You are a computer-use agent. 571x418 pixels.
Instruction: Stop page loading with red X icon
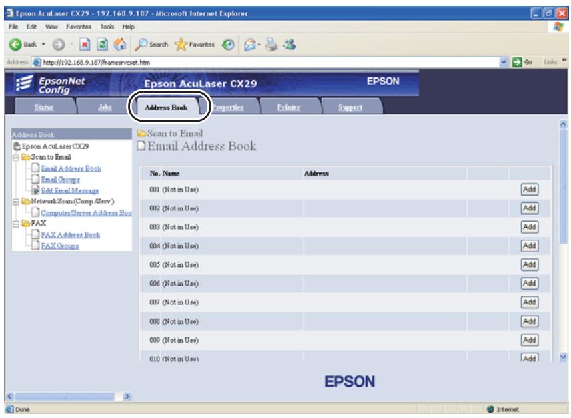(85, 45)
